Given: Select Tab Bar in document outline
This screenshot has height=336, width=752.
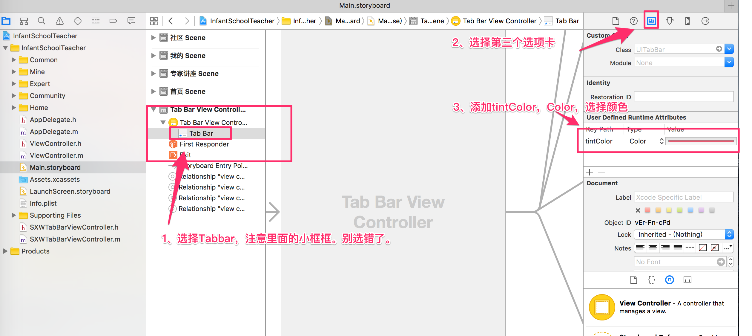Looking at the screenshot, I should tap(201, 133).
